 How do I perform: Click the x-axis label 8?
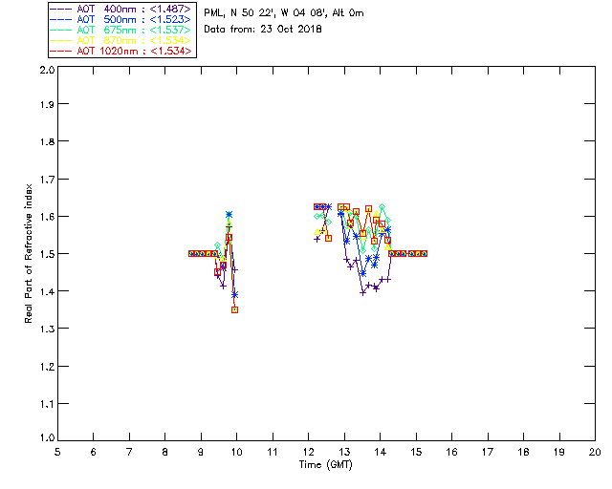(165, 452)
